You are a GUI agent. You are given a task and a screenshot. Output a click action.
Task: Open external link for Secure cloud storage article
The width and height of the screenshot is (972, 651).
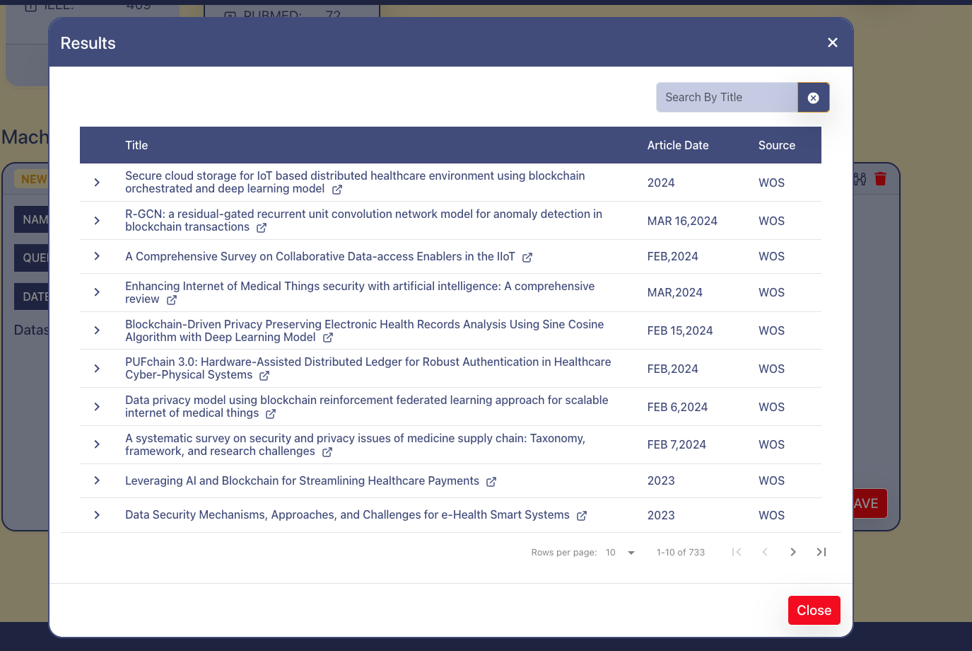tap(337, 190)
